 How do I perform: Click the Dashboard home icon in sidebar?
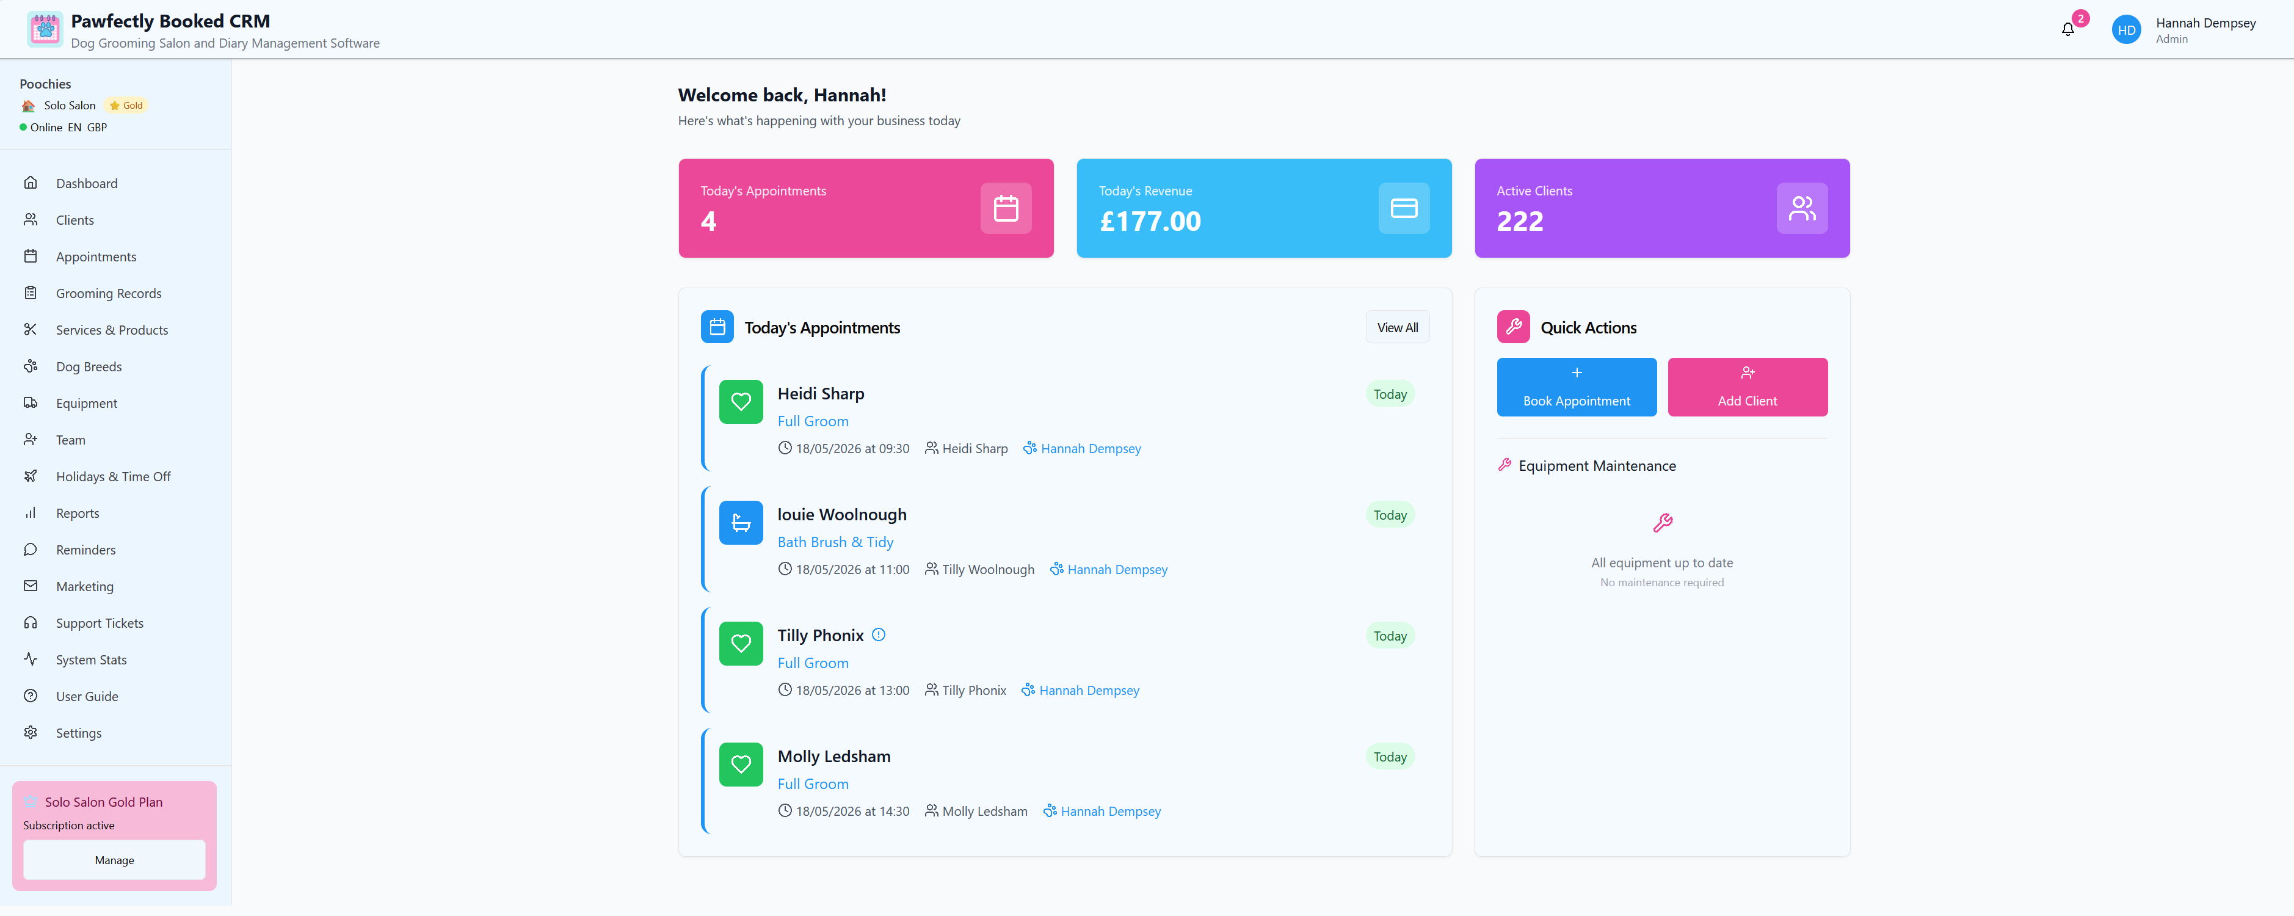[31, 183]
